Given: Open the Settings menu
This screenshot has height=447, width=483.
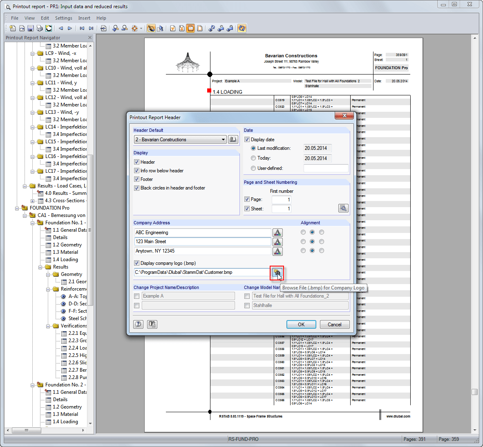Looking at the screenshot, I should (x=64, y=18).
